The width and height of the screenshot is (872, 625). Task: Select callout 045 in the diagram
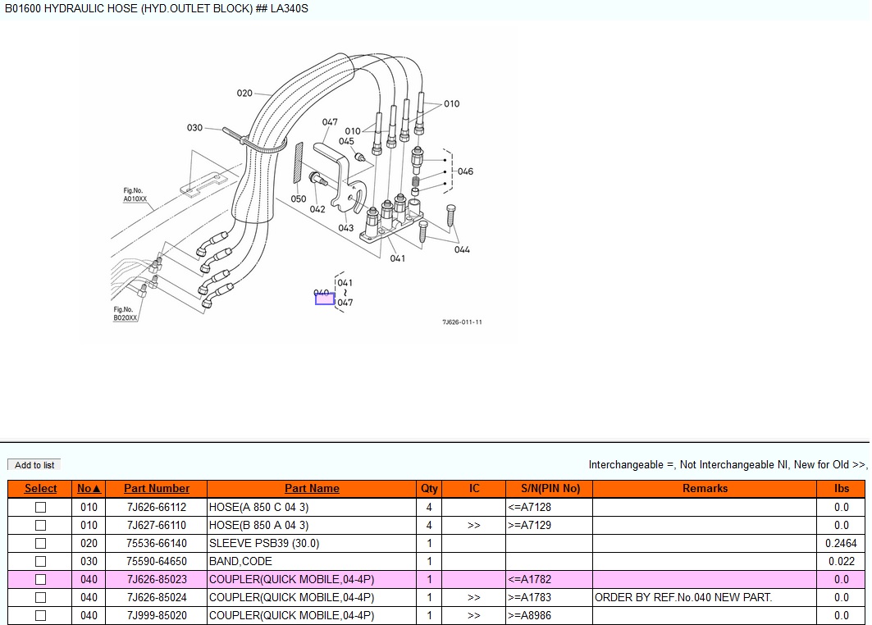[346, 142]
